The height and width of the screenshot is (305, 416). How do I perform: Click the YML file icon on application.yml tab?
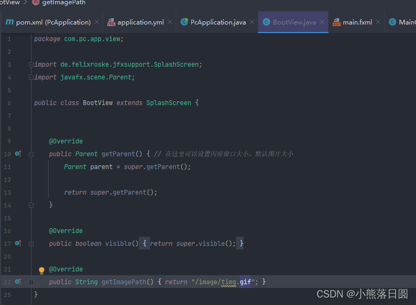pyautogui.click(x=111, y=22)
